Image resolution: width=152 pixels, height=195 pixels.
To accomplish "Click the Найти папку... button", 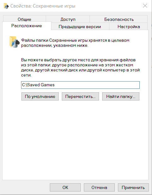I will click(121, 96).
